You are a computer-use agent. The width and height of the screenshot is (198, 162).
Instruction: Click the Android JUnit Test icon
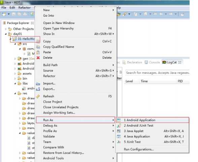[119, 126]
